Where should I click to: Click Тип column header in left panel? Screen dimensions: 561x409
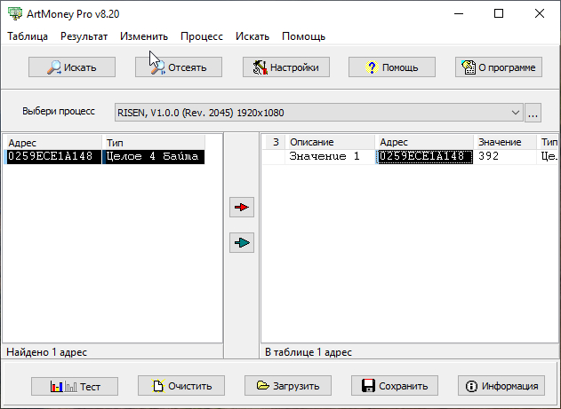tap(154, 143)
